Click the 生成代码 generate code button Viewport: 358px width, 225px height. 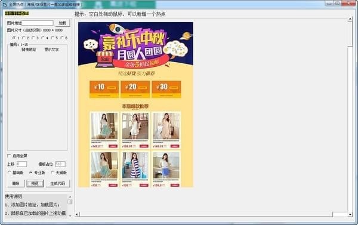pyautogui.click(x=58, y=183)
